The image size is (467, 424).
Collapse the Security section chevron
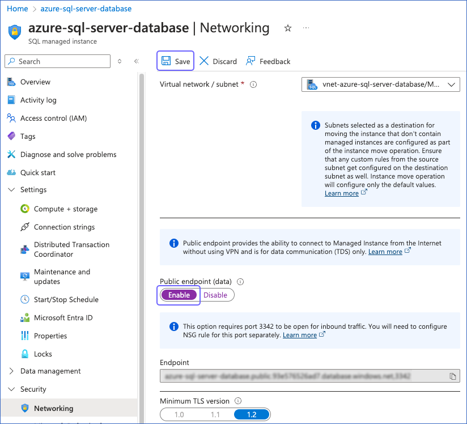coord(11,389)
